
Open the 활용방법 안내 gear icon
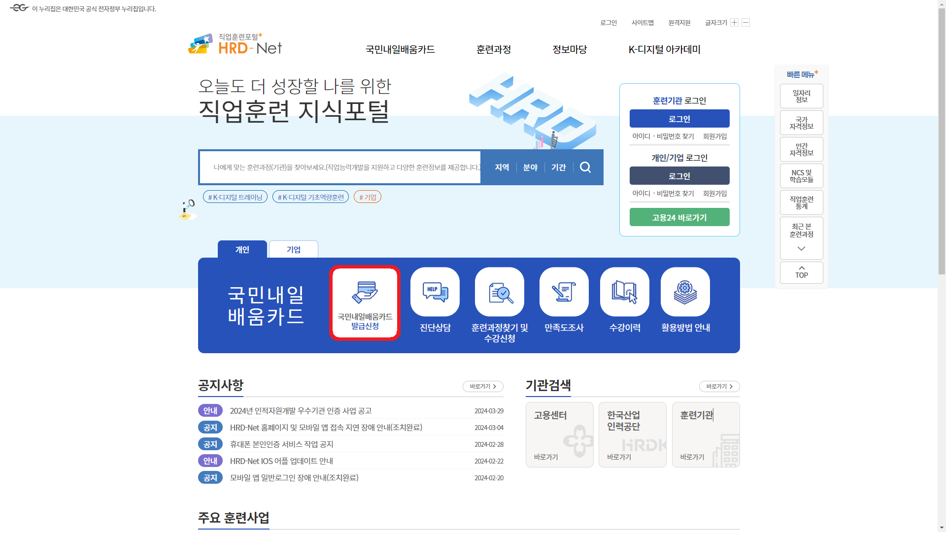(685, 292)
